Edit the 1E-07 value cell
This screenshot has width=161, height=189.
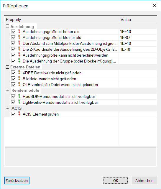pos(138,38)
